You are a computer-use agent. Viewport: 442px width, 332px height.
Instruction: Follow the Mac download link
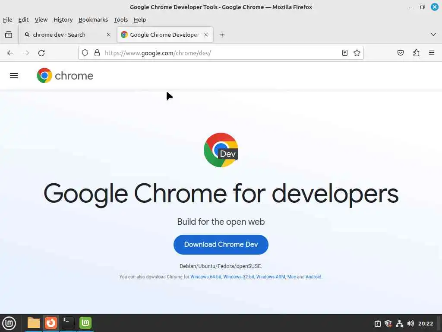tap(291, 277)
